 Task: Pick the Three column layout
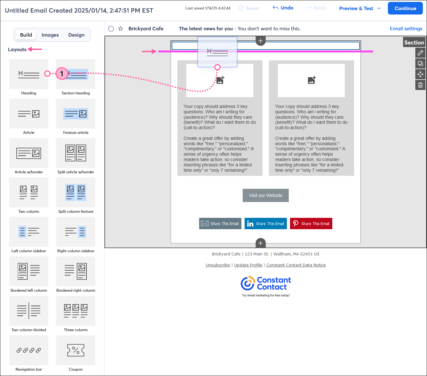point(76,311)
